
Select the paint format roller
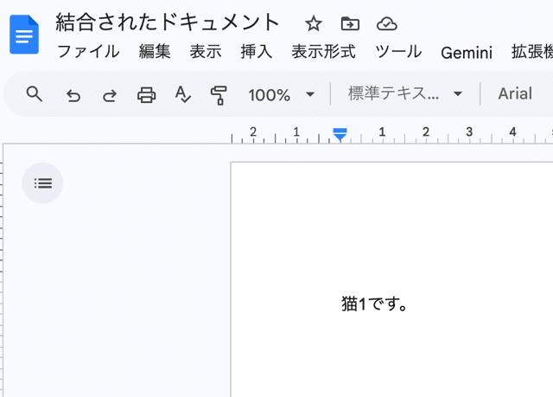tap(219, 95)
